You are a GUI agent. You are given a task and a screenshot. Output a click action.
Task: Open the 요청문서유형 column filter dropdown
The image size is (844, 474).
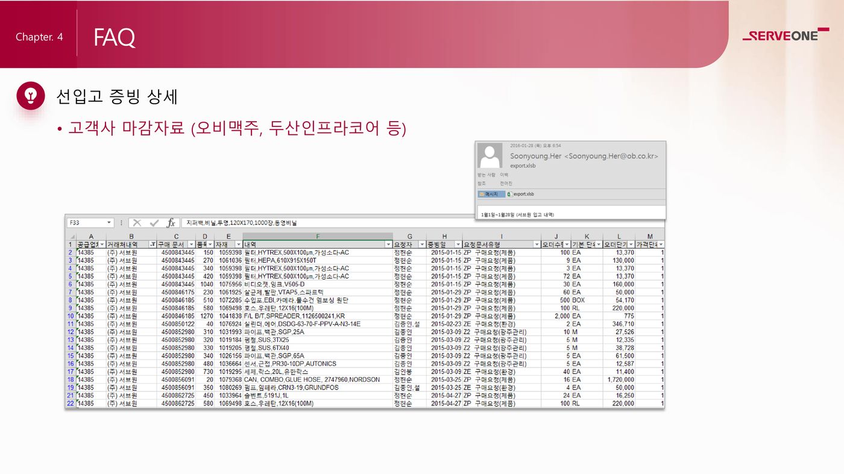(x=537, y=245)
